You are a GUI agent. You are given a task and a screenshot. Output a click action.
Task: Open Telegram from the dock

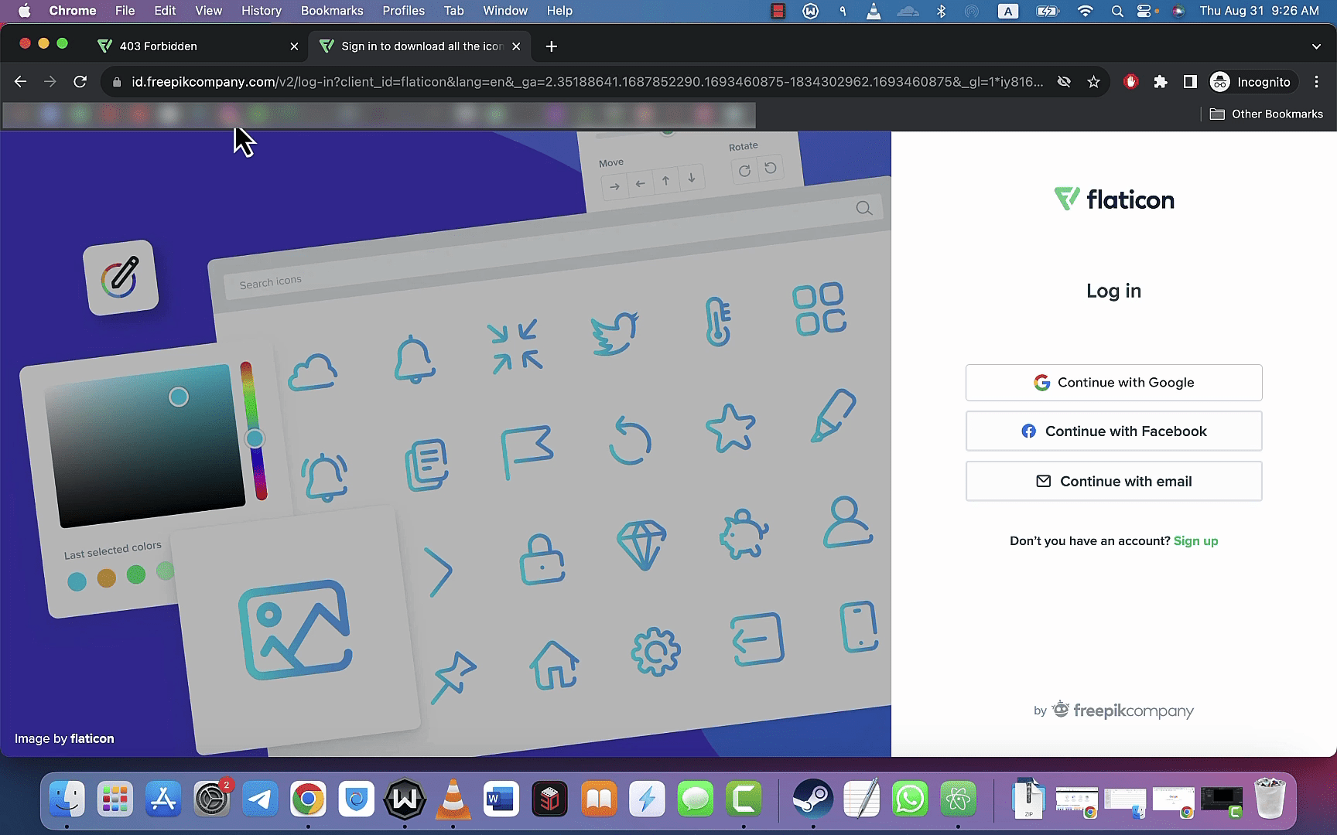point(260,799)
